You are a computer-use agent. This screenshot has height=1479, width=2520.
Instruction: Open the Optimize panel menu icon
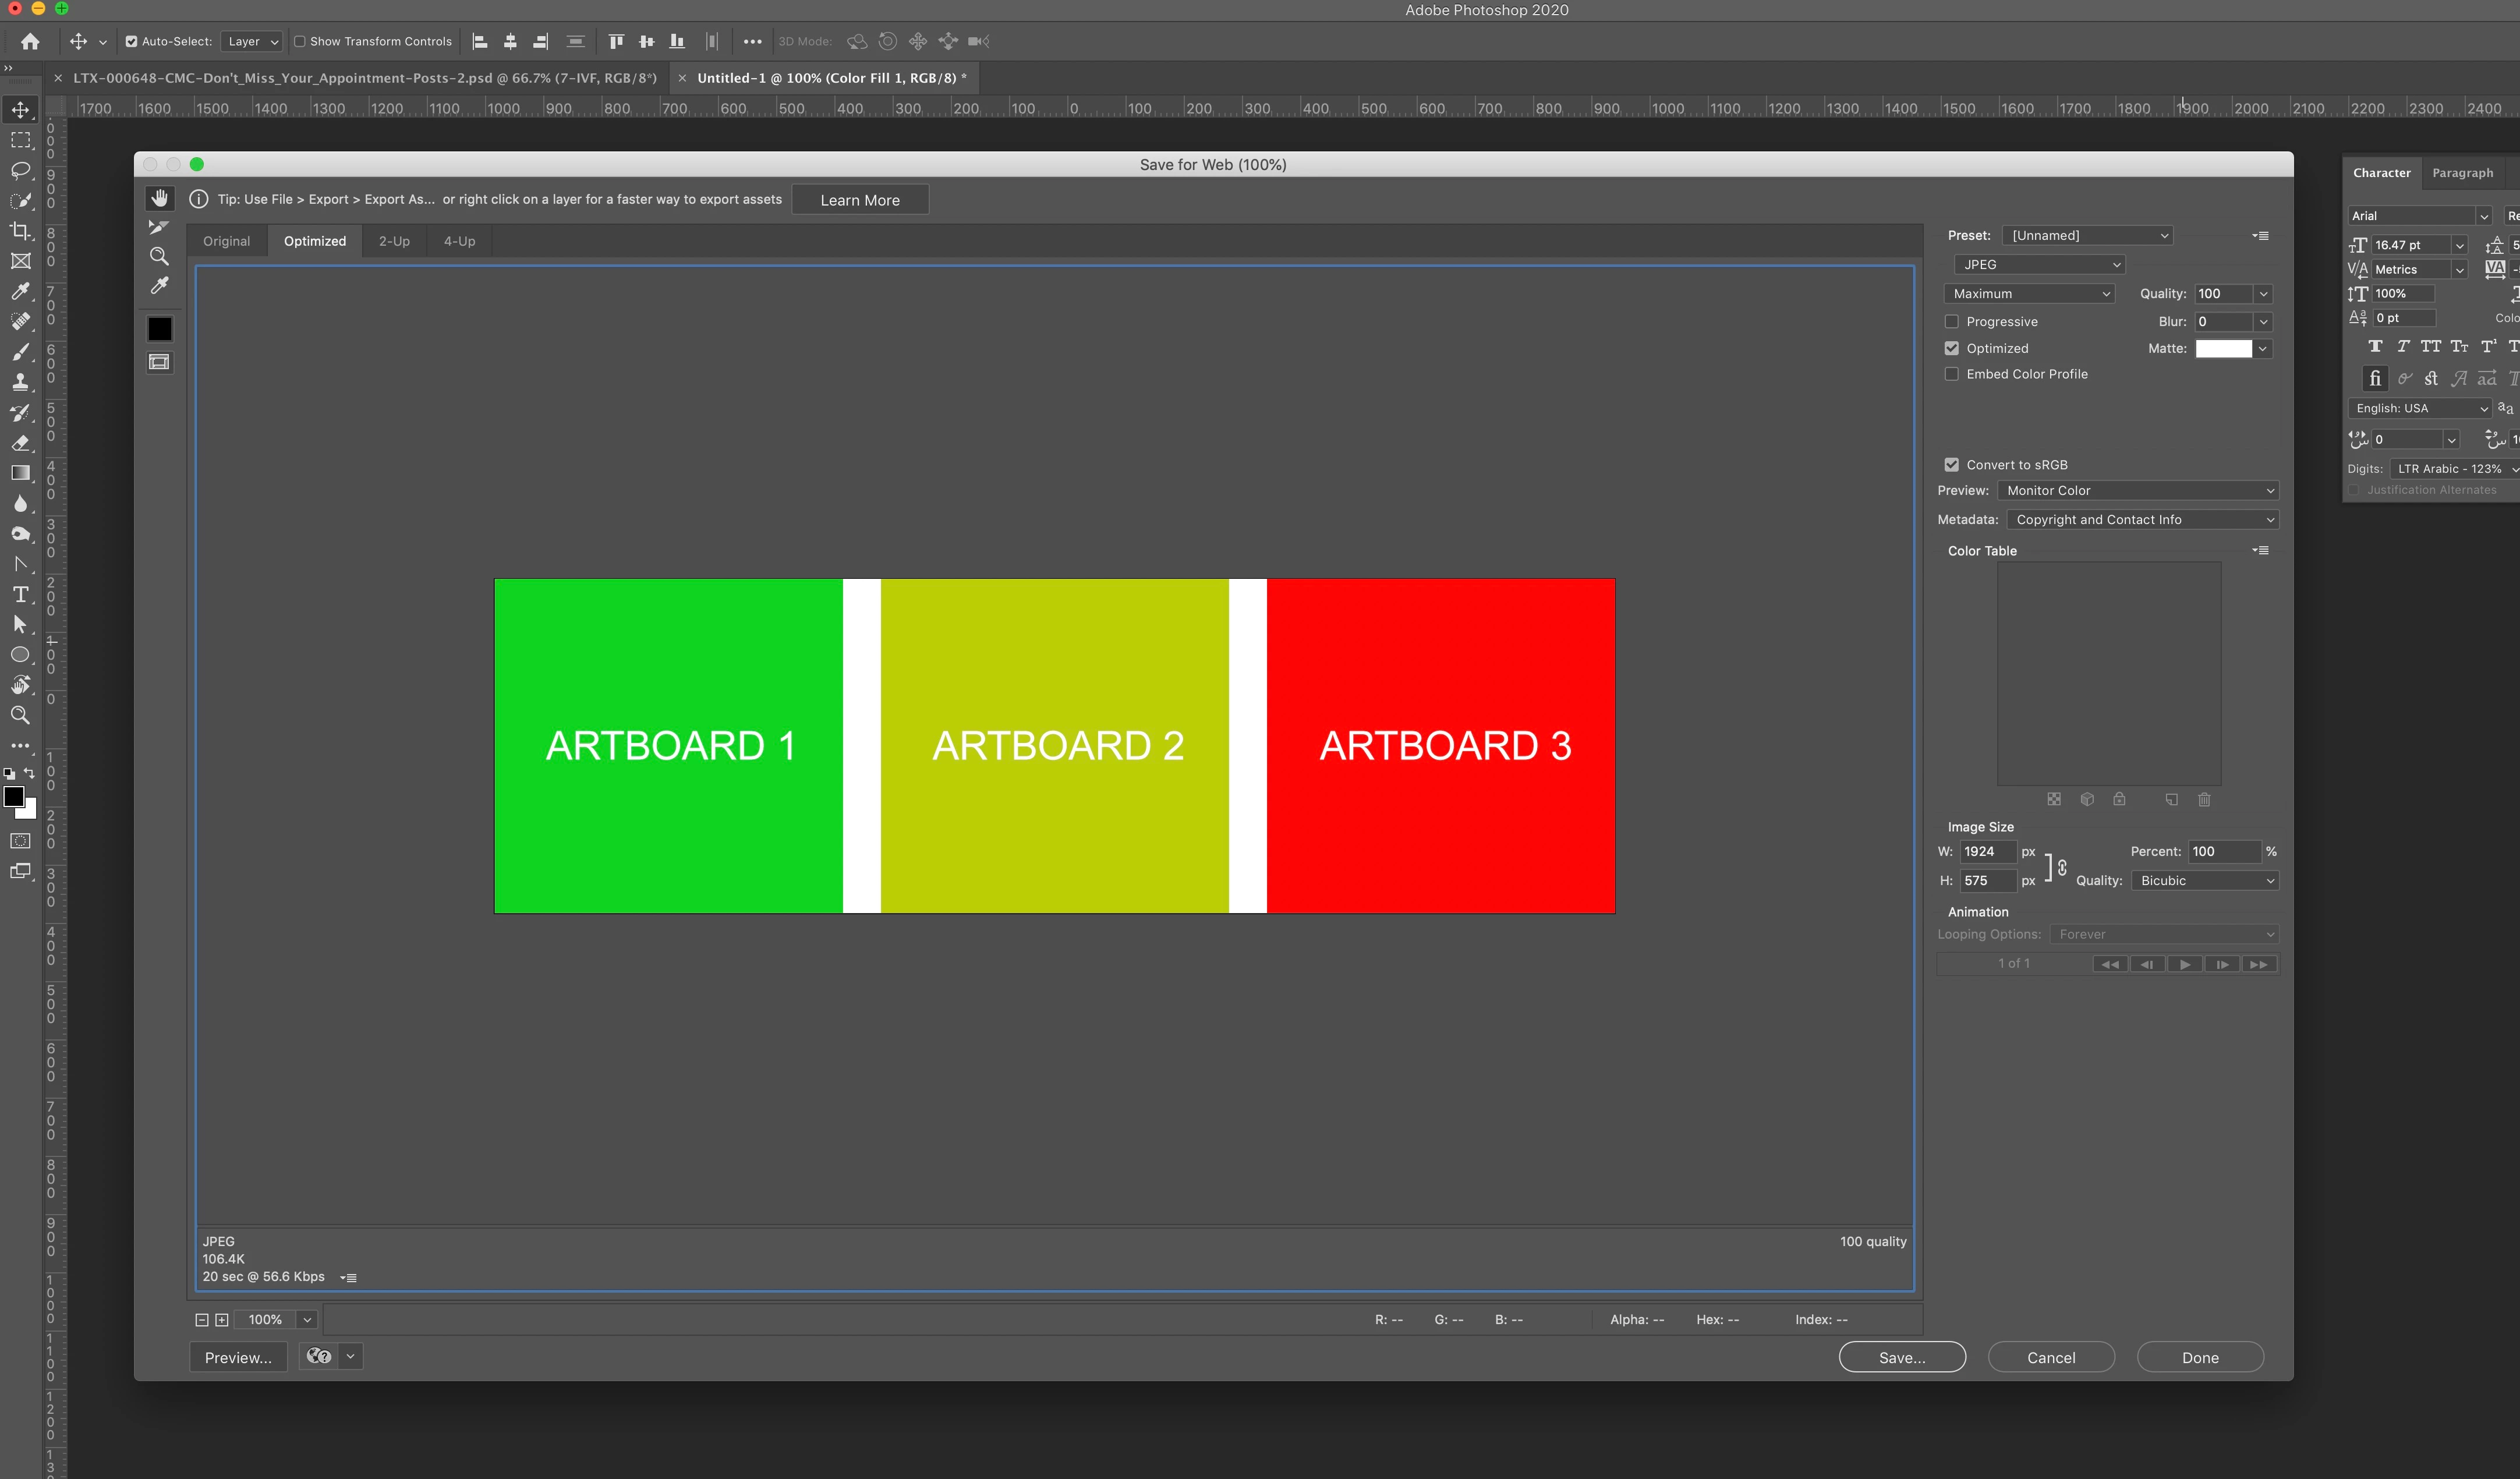pos(2260,236)
